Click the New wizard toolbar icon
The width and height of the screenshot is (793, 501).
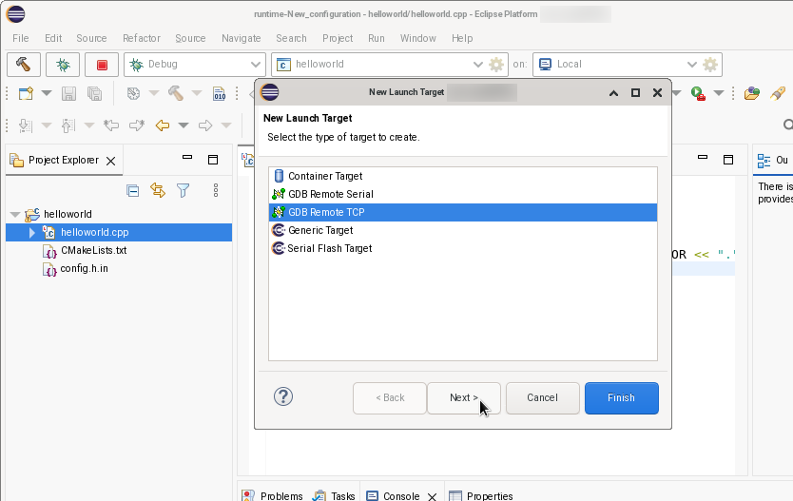point(26,93)
